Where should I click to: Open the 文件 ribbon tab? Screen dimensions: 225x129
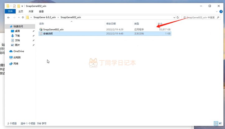pyautogui.click(x=10, y=11)
